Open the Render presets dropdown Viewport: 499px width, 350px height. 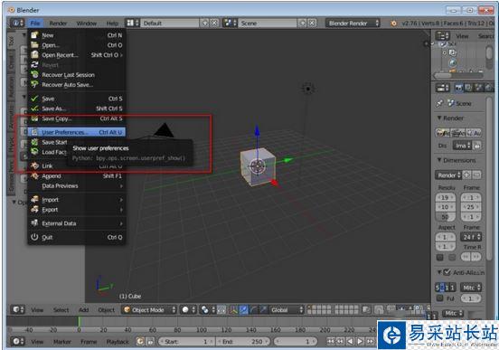pos(448,175)
